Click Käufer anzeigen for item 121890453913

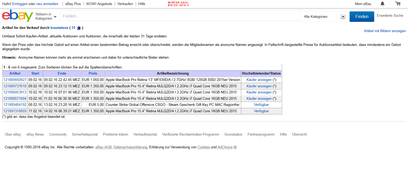click(259, 92)
